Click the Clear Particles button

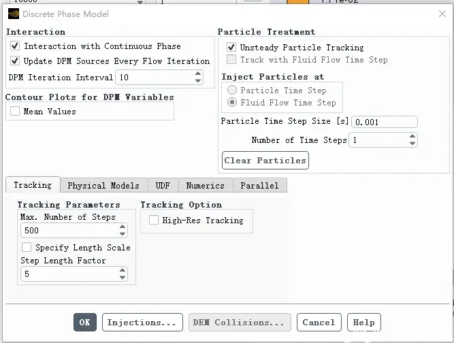pos(265,161)
